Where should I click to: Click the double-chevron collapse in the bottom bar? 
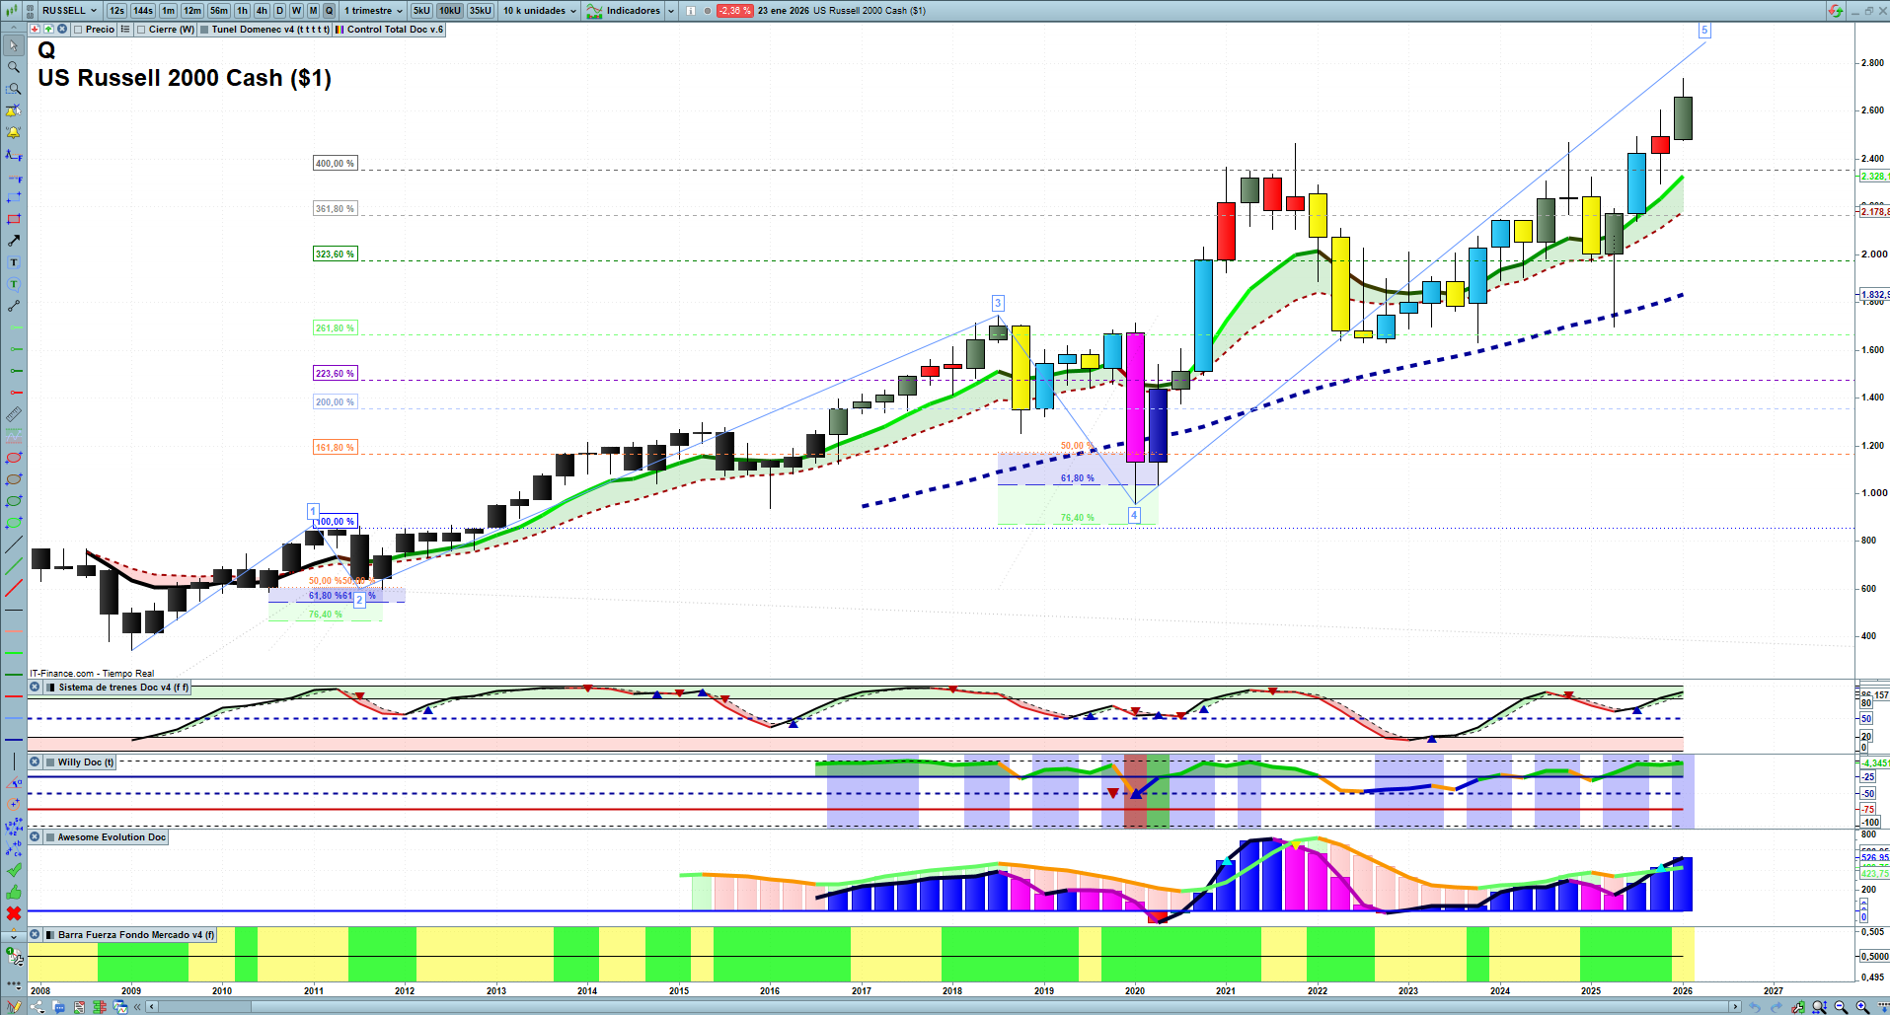click(139, 1007)
